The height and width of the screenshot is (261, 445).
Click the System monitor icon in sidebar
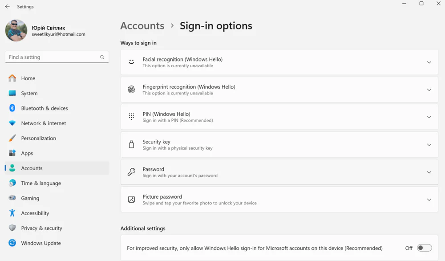[x=12, y=93]
